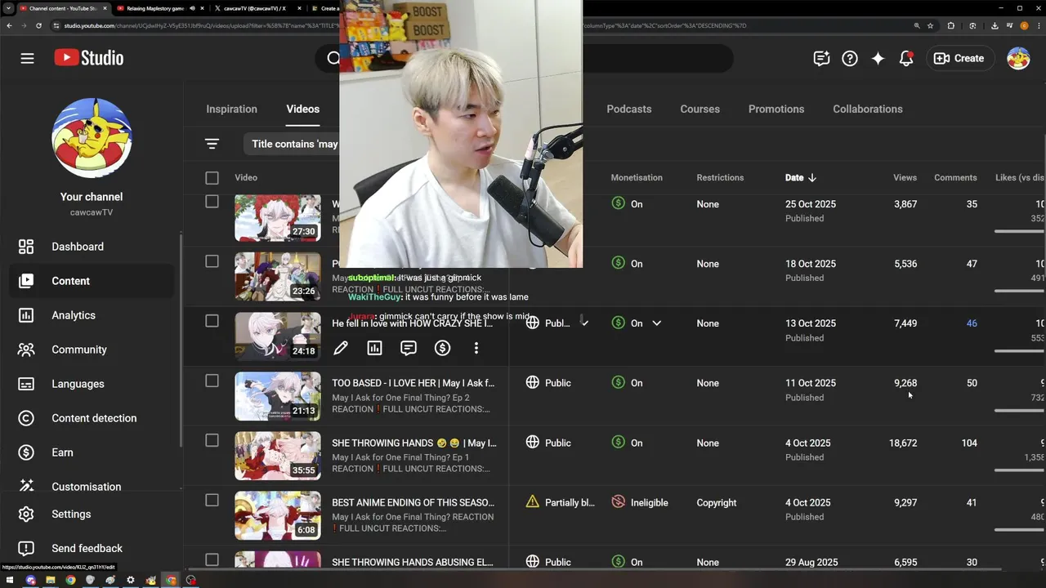Click the Views column header

click(905, 177)
